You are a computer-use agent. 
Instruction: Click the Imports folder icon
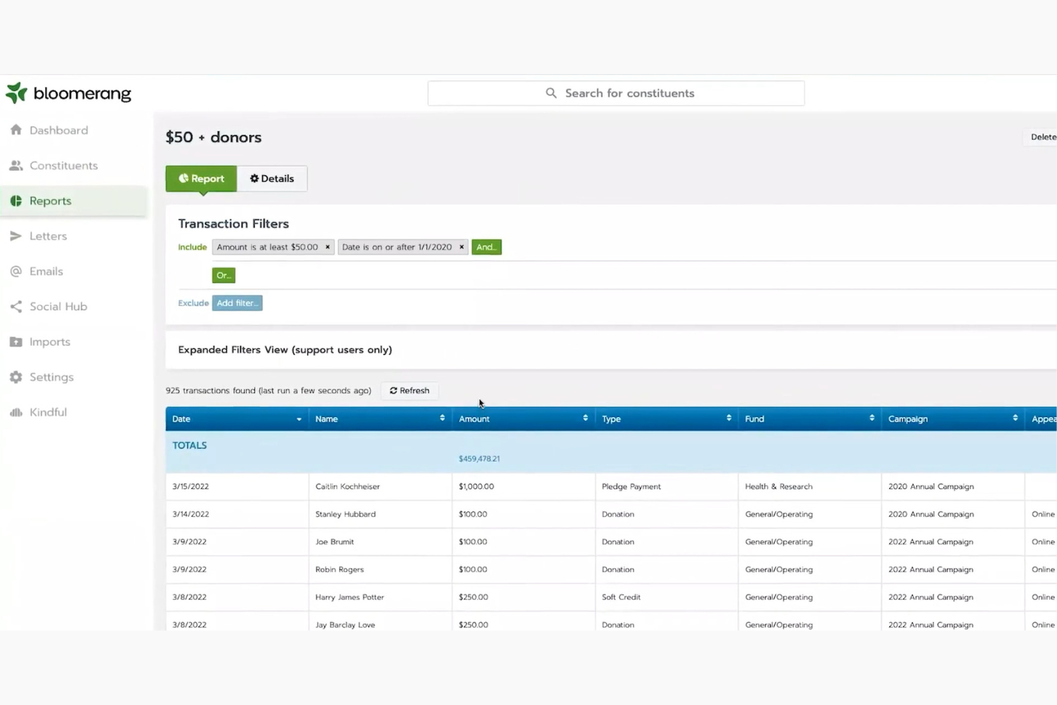point(16,341)
